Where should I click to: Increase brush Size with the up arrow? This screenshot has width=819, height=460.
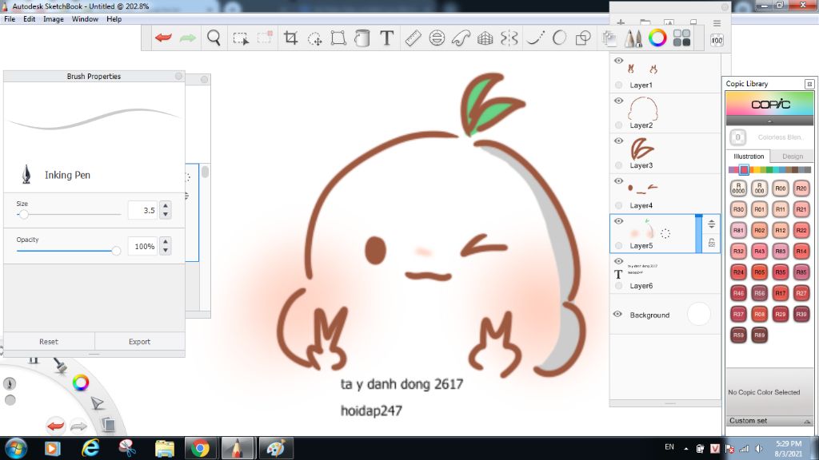click(x=166, y=205)
